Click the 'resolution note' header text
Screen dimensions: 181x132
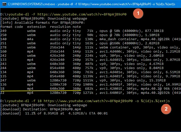click(x=65, y=27)
